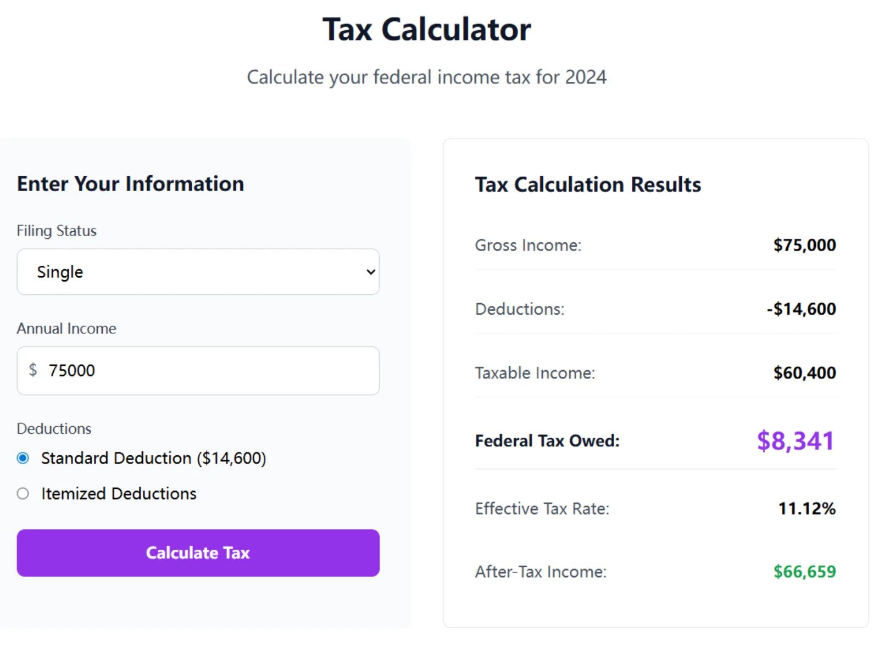Click the 11.12% Effective Tax Rate value
This screenshot has height=659, width=879.
tap(806, 509)
